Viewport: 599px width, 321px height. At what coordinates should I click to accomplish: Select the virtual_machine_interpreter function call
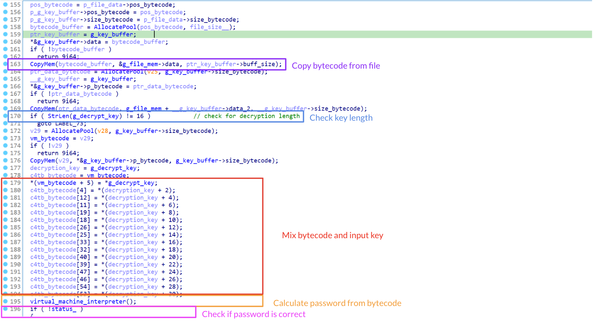pyautogui.click(x=78, y=301)
